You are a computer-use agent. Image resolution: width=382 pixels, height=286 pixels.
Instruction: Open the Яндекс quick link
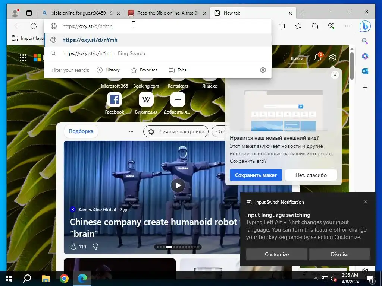pos(210,86)
